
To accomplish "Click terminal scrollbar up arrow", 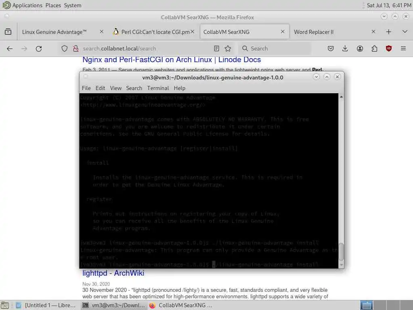I will tap(341, 97).
